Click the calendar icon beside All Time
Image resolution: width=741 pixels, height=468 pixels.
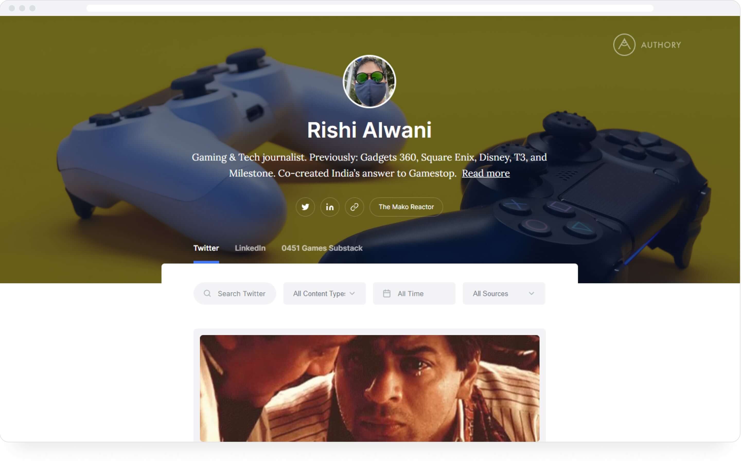(387, 293)
